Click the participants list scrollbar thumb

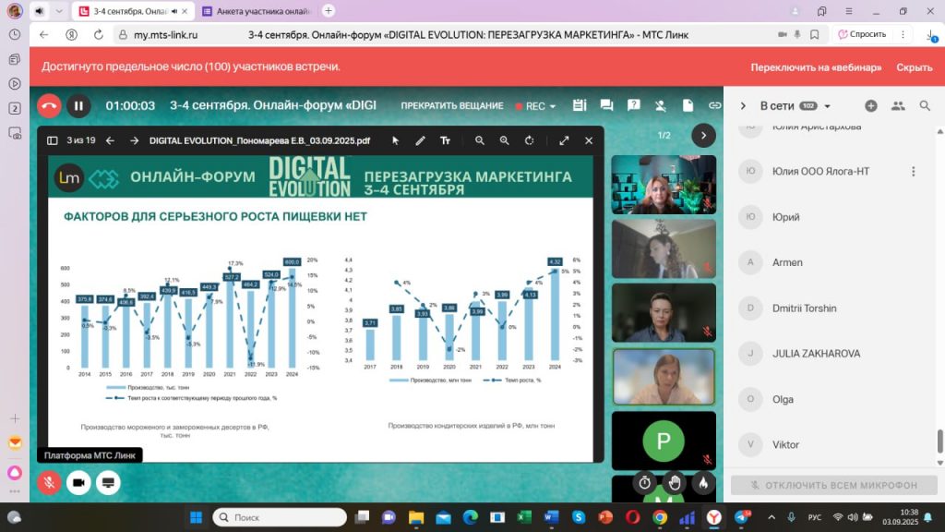pos(939,441)
